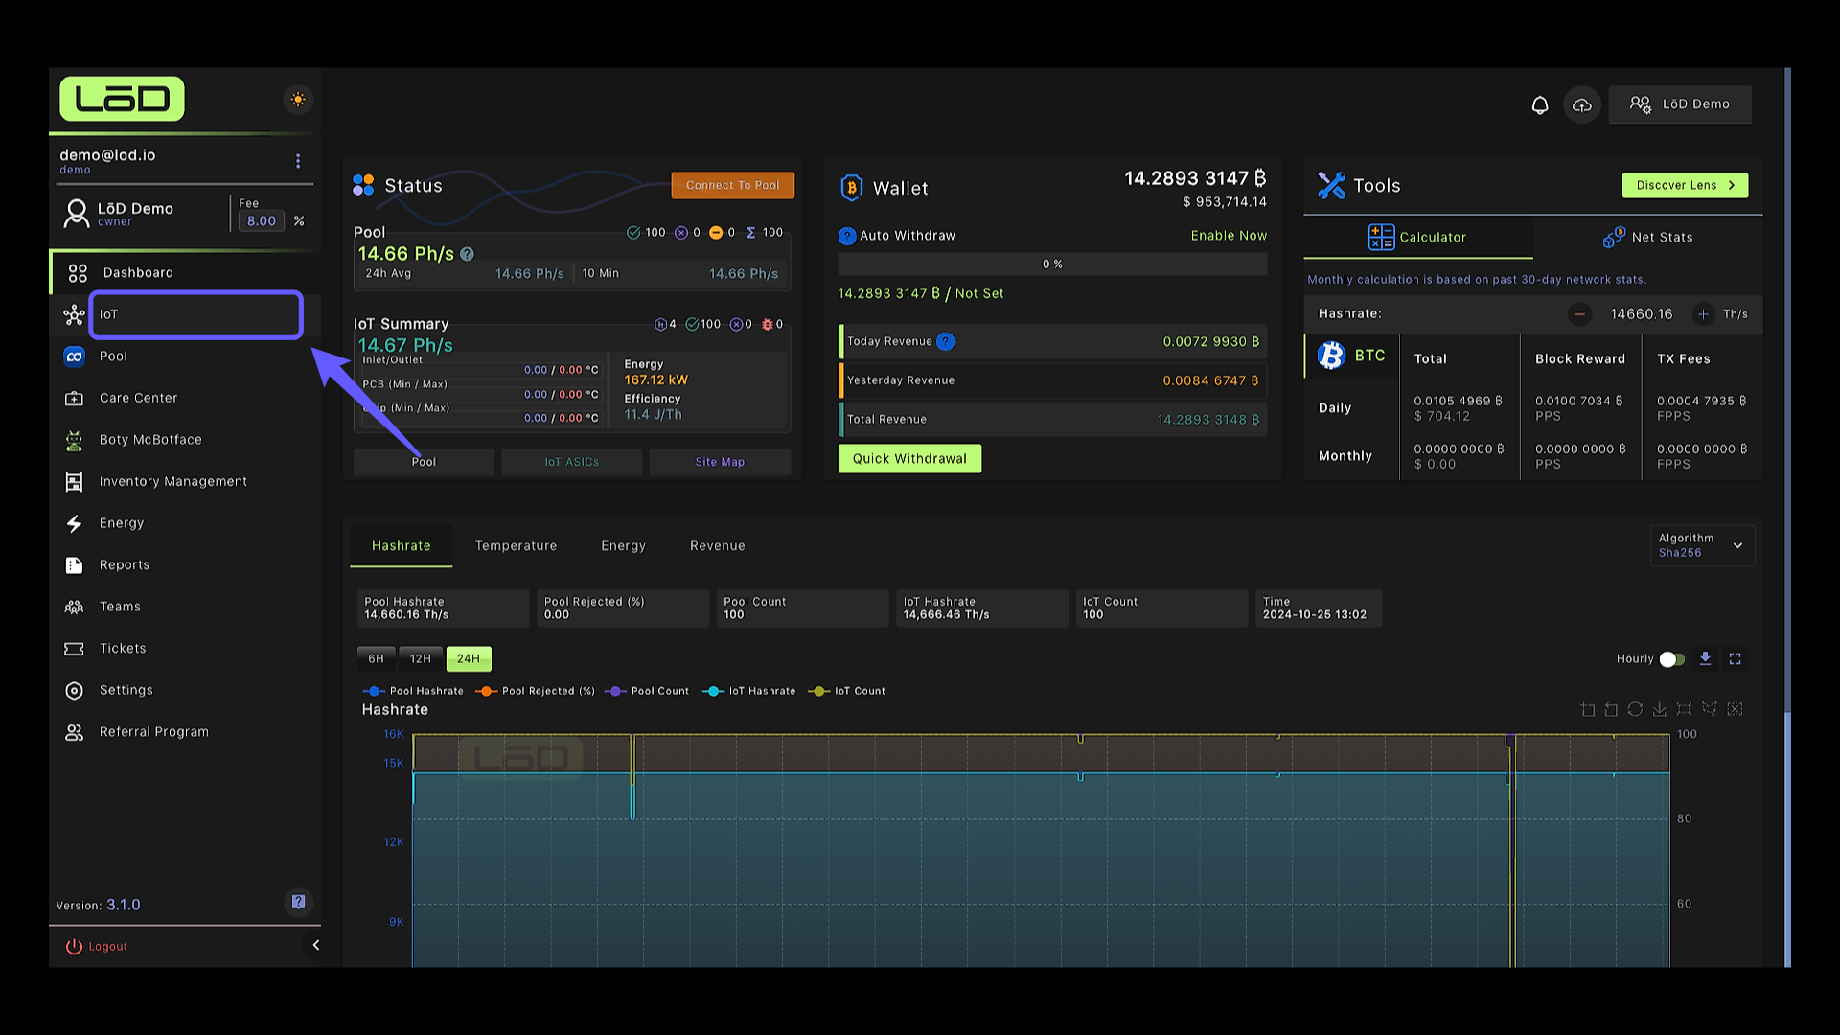Click the Settings gear icon
Image resolution: width=1840 pixels, height=1035 pixels.
74,691
